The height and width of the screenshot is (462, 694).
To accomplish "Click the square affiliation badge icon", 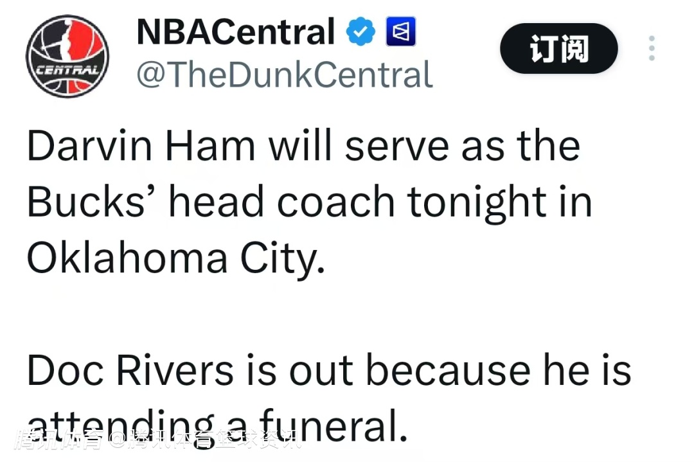I will [x=400, y=31].
